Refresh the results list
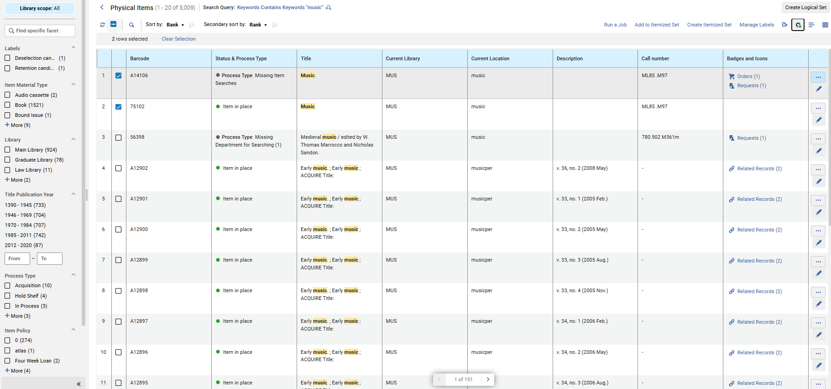Image resolution: width=831 pixels, height=389 pixels. pos(102,25)
